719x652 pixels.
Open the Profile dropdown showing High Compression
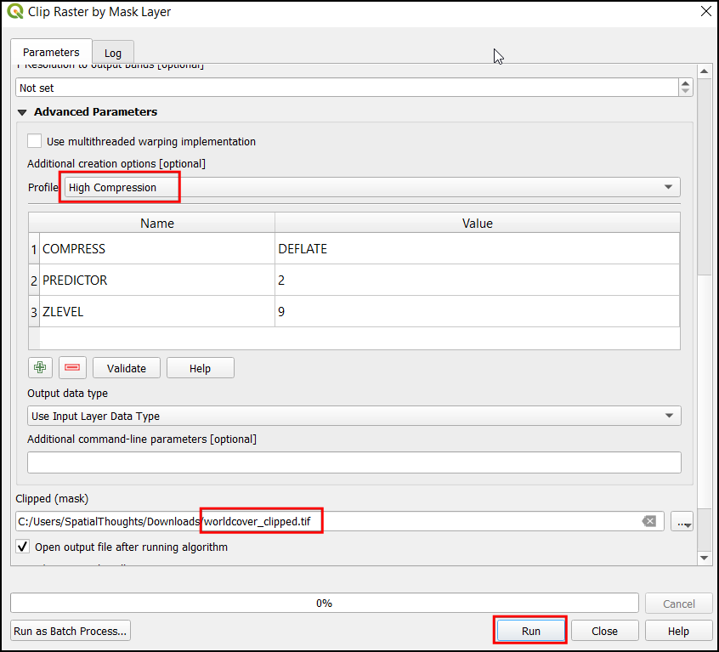pos(371,187)
